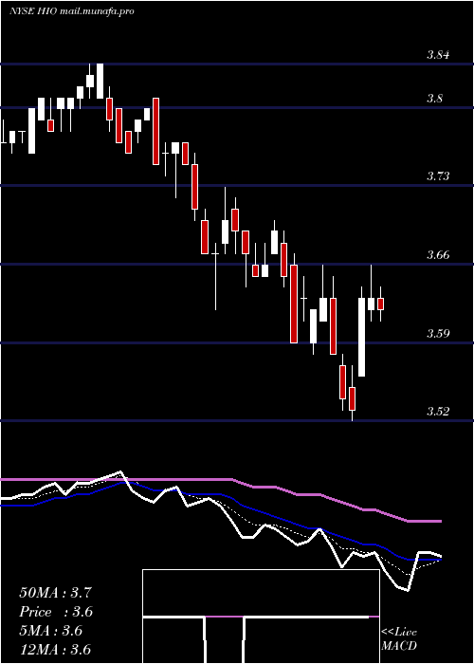Click the 3.66 price level label
474x664 pixels.
click(438, 255)
